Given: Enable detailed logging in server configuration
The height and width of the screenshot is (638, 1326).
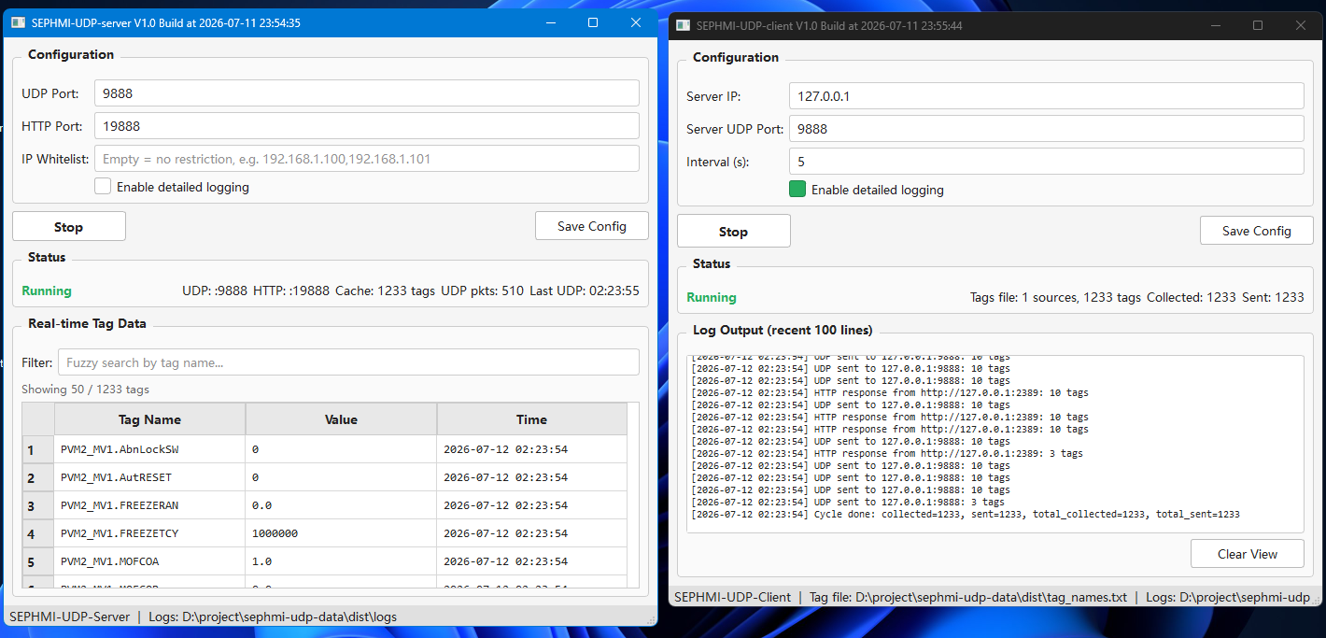Looking at the screenshot, I should (x=103, y=187).
